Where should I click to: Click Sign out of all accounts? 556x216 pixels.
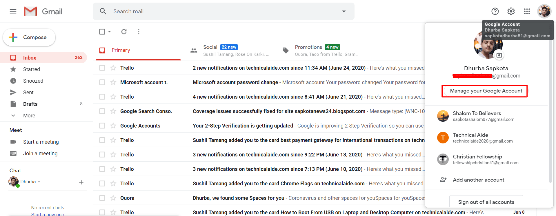486,202
